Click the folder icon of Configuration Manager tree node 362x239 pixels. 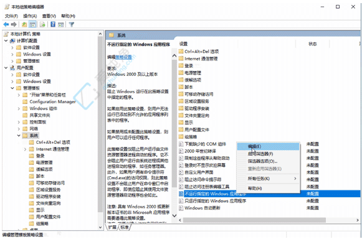tap(25, 101)
